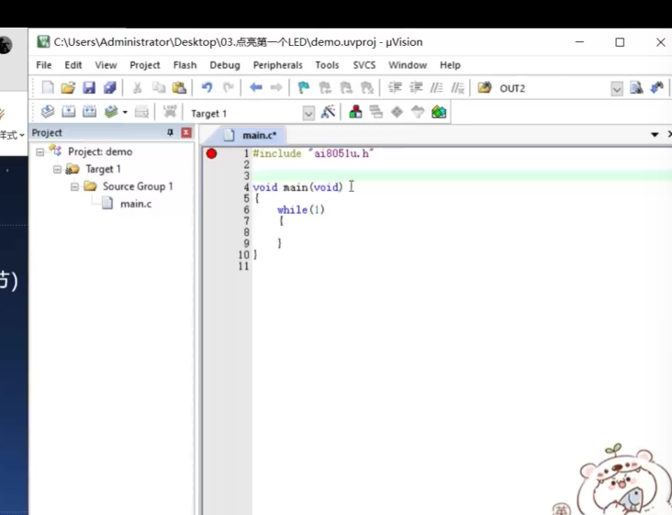Viewport: 672px width, 515px height.
Task: Click the Copy icon
Action: click(159, 88)
